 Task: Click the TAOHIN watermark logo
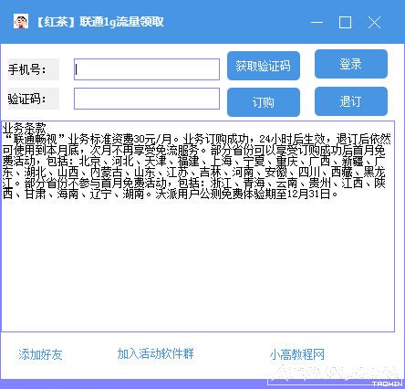[x=387, y=384]
